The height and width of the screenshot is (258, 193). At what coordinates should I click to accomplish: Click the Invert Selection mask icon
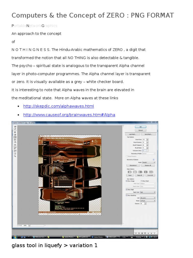(151, 172)
